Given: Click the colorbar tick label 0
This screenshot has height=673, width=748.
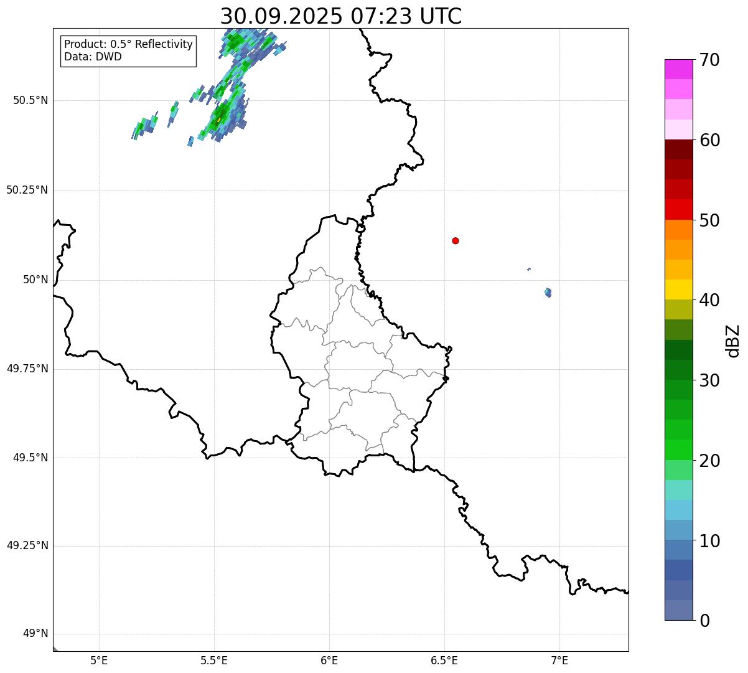Looking at the screenshot, I should coord(704,621).
